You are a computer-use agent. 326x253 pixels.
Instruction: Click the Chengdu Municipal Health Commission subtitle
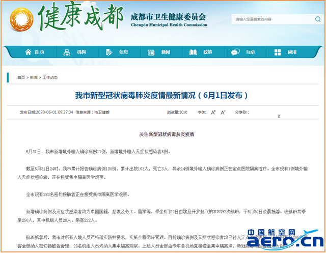pyautogui.click(x=169, y=25)
